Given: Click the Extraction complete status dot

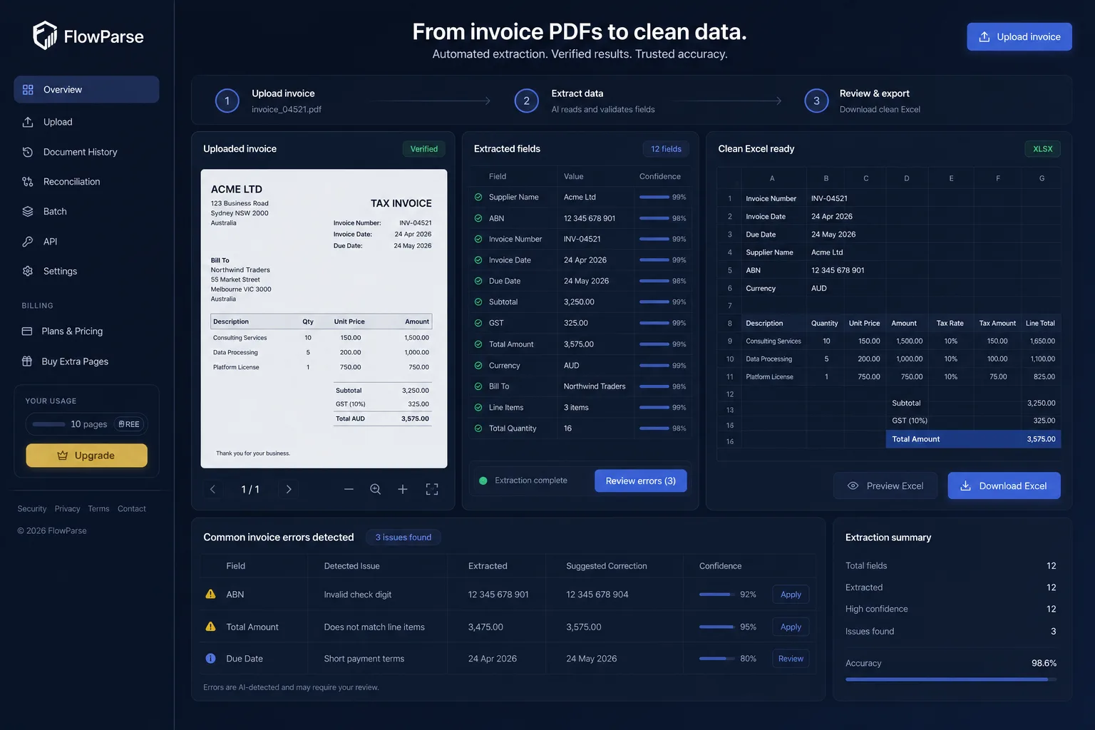Looking at the screenshot, I should click(x=483, y=481).
